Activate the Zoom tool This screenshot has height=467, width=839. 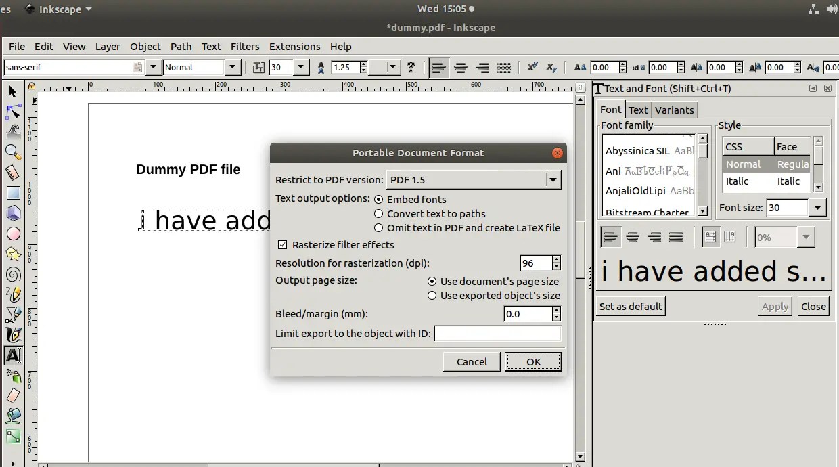click(x=14, y=152)
